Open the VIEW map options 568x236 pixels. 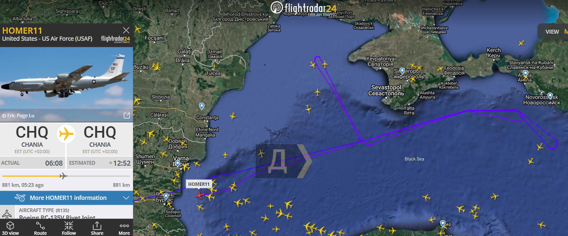[x=553, y=32]
